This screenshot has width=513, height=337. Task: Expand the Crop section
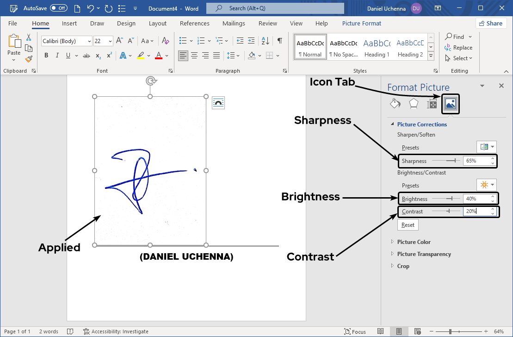(x=402, y=266)
